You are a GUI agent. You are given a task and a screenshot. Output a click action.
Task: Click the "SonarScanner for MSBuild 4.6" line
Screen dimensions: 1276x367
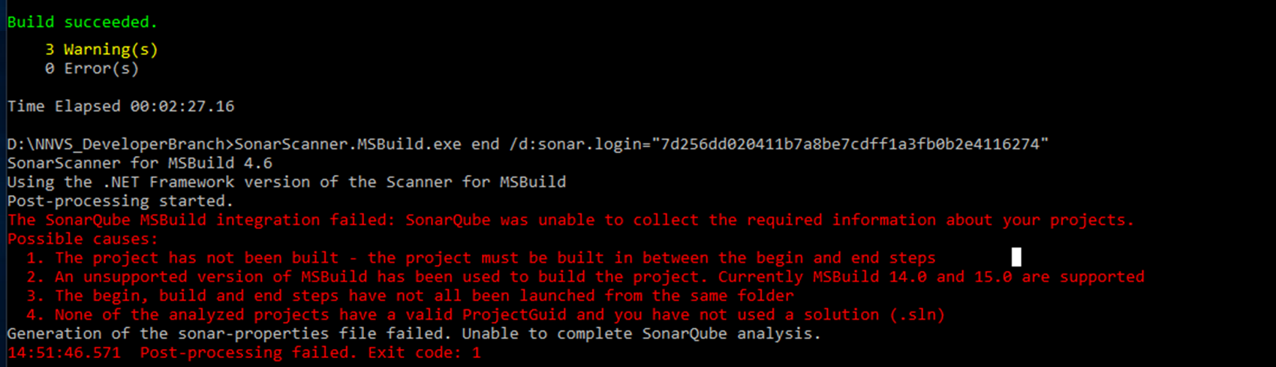click(x=140, y=163)
